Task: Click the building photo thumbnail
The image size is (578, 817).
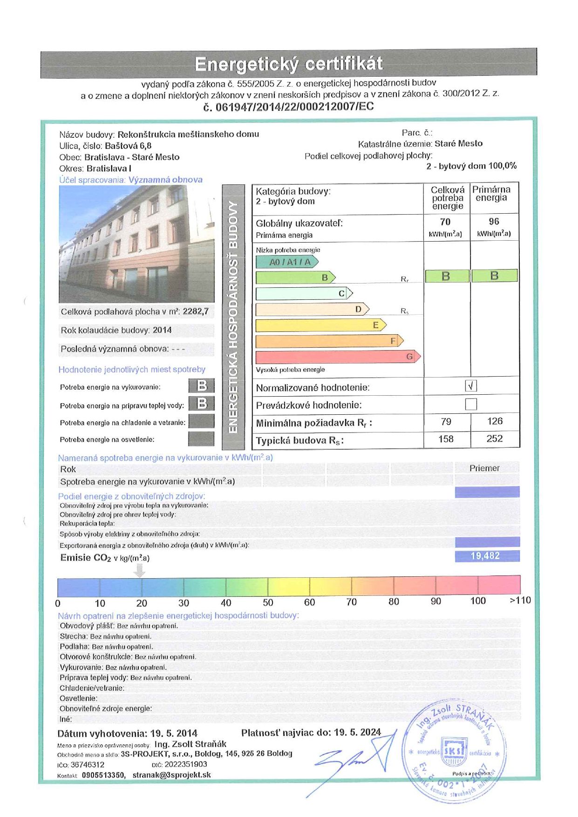Action: (x=136, y=244)
